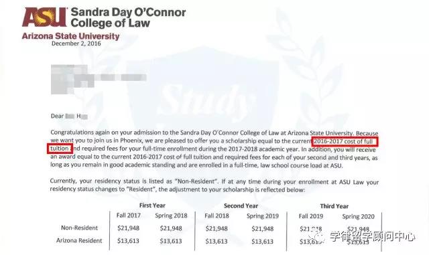This screenshot has height=255, width=429.
Task: Click the Arizona Resident amount under Fall 2018
Action: 217,242
